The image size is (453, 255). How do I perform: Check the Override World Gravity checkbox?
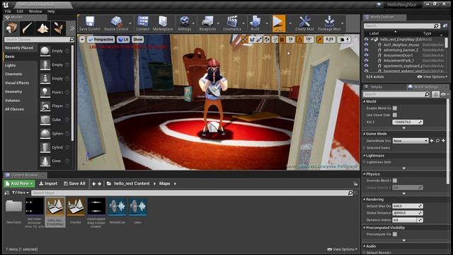pyautogui.click(x=395, y=181)
